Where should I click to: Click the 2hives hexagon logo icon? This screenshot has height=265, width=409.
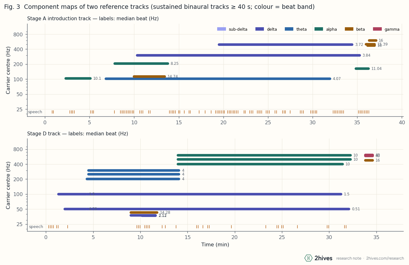[308, 258]
